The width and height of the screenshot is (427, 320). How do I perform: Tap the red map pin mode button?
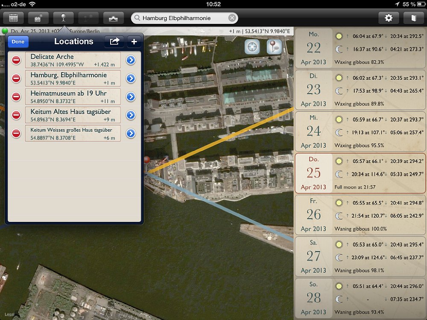[274, 47]
